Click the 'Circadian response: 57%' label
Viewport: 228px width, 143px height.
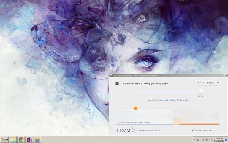pos(134,122)
